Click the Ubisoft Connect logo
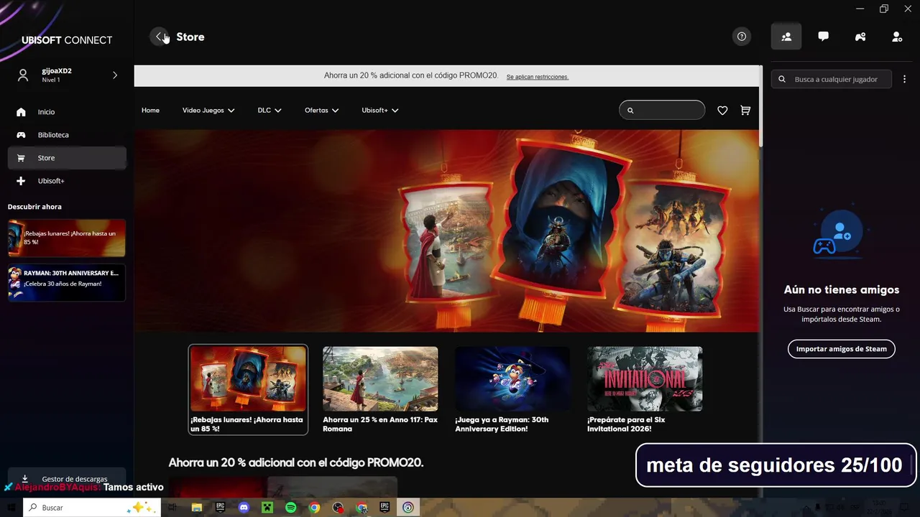Image resolution: width=920 pixels, height=517 pixels. [x=67, y=40]
